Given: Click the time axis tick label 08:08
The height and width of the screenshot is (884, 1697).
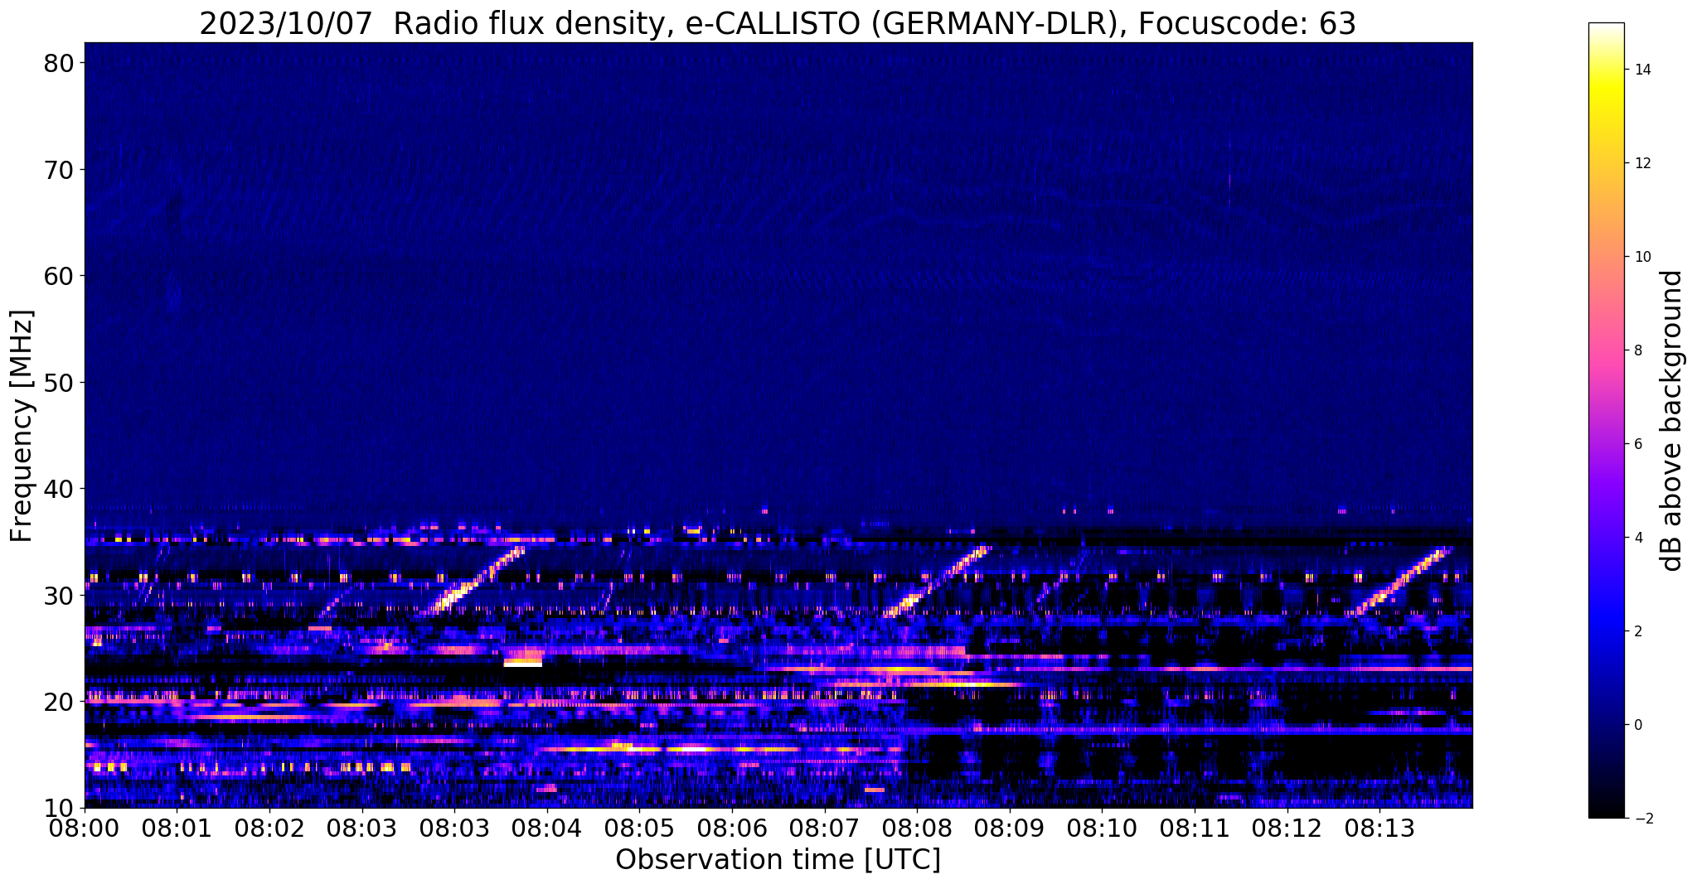Looking at the screenshot, I should [x=917, y=827].
